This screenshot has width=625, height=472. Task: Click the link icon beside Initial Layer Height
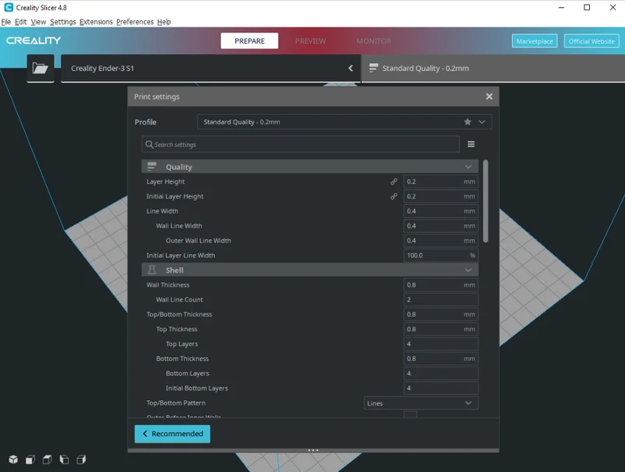[x=394, y=196]
